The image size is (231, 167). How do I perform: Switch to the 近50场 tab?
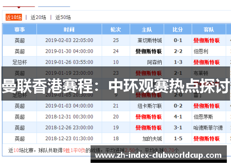click(63, 18)
